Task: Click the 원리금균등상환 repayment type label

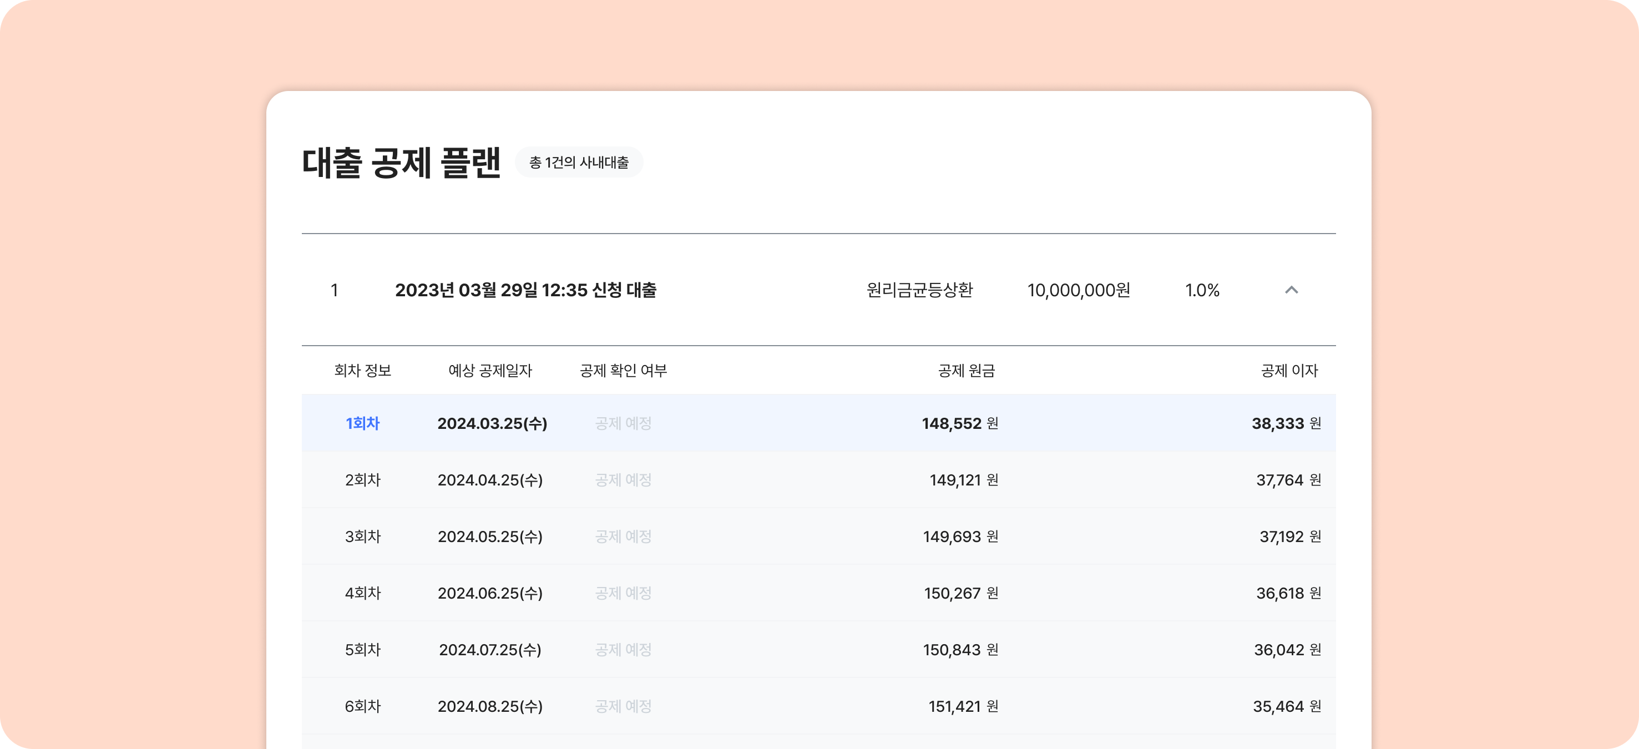Action: [x=919, y=290]
